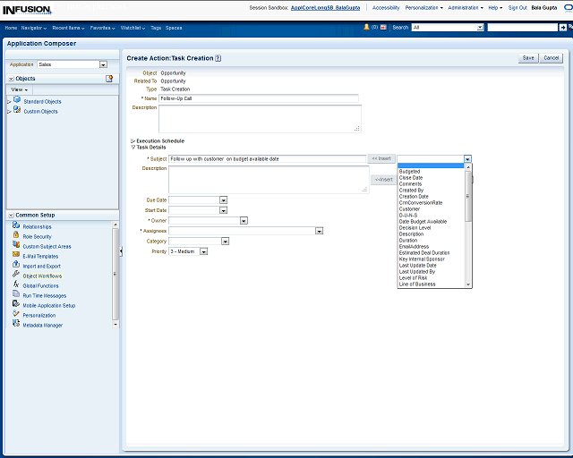Click the notification bell icon
This screenshot has width=573, height=458.
coord(366,28)
